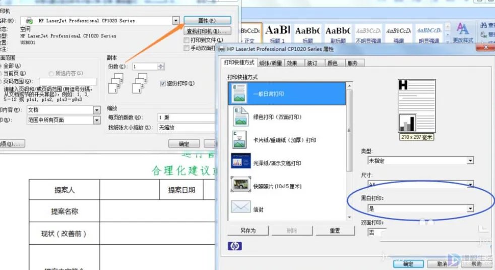Choose the green duplex printing shortcut icon

(x=240, y=117)
